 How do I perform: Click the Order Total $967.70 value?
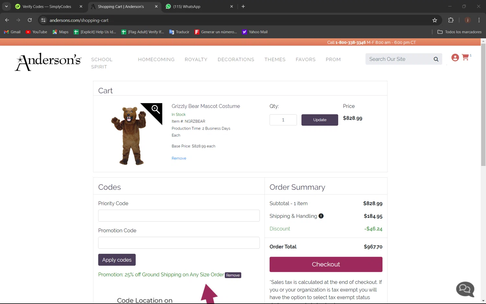[x=373, y=247]
